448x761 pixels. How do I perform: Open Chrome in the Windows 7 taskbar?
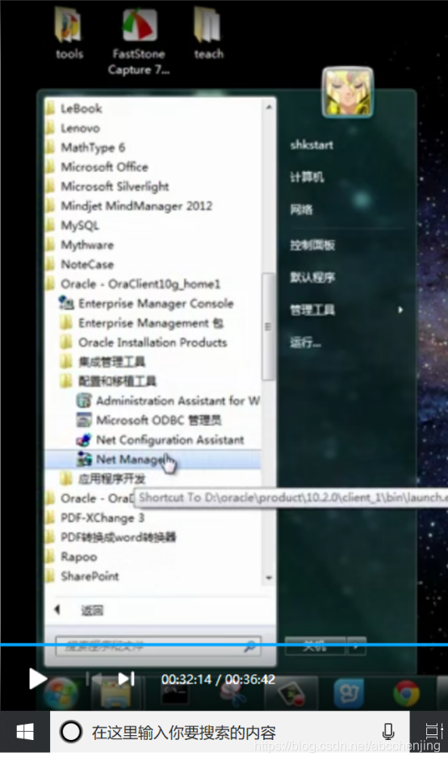pyautogui.click(x=406, y=693)
